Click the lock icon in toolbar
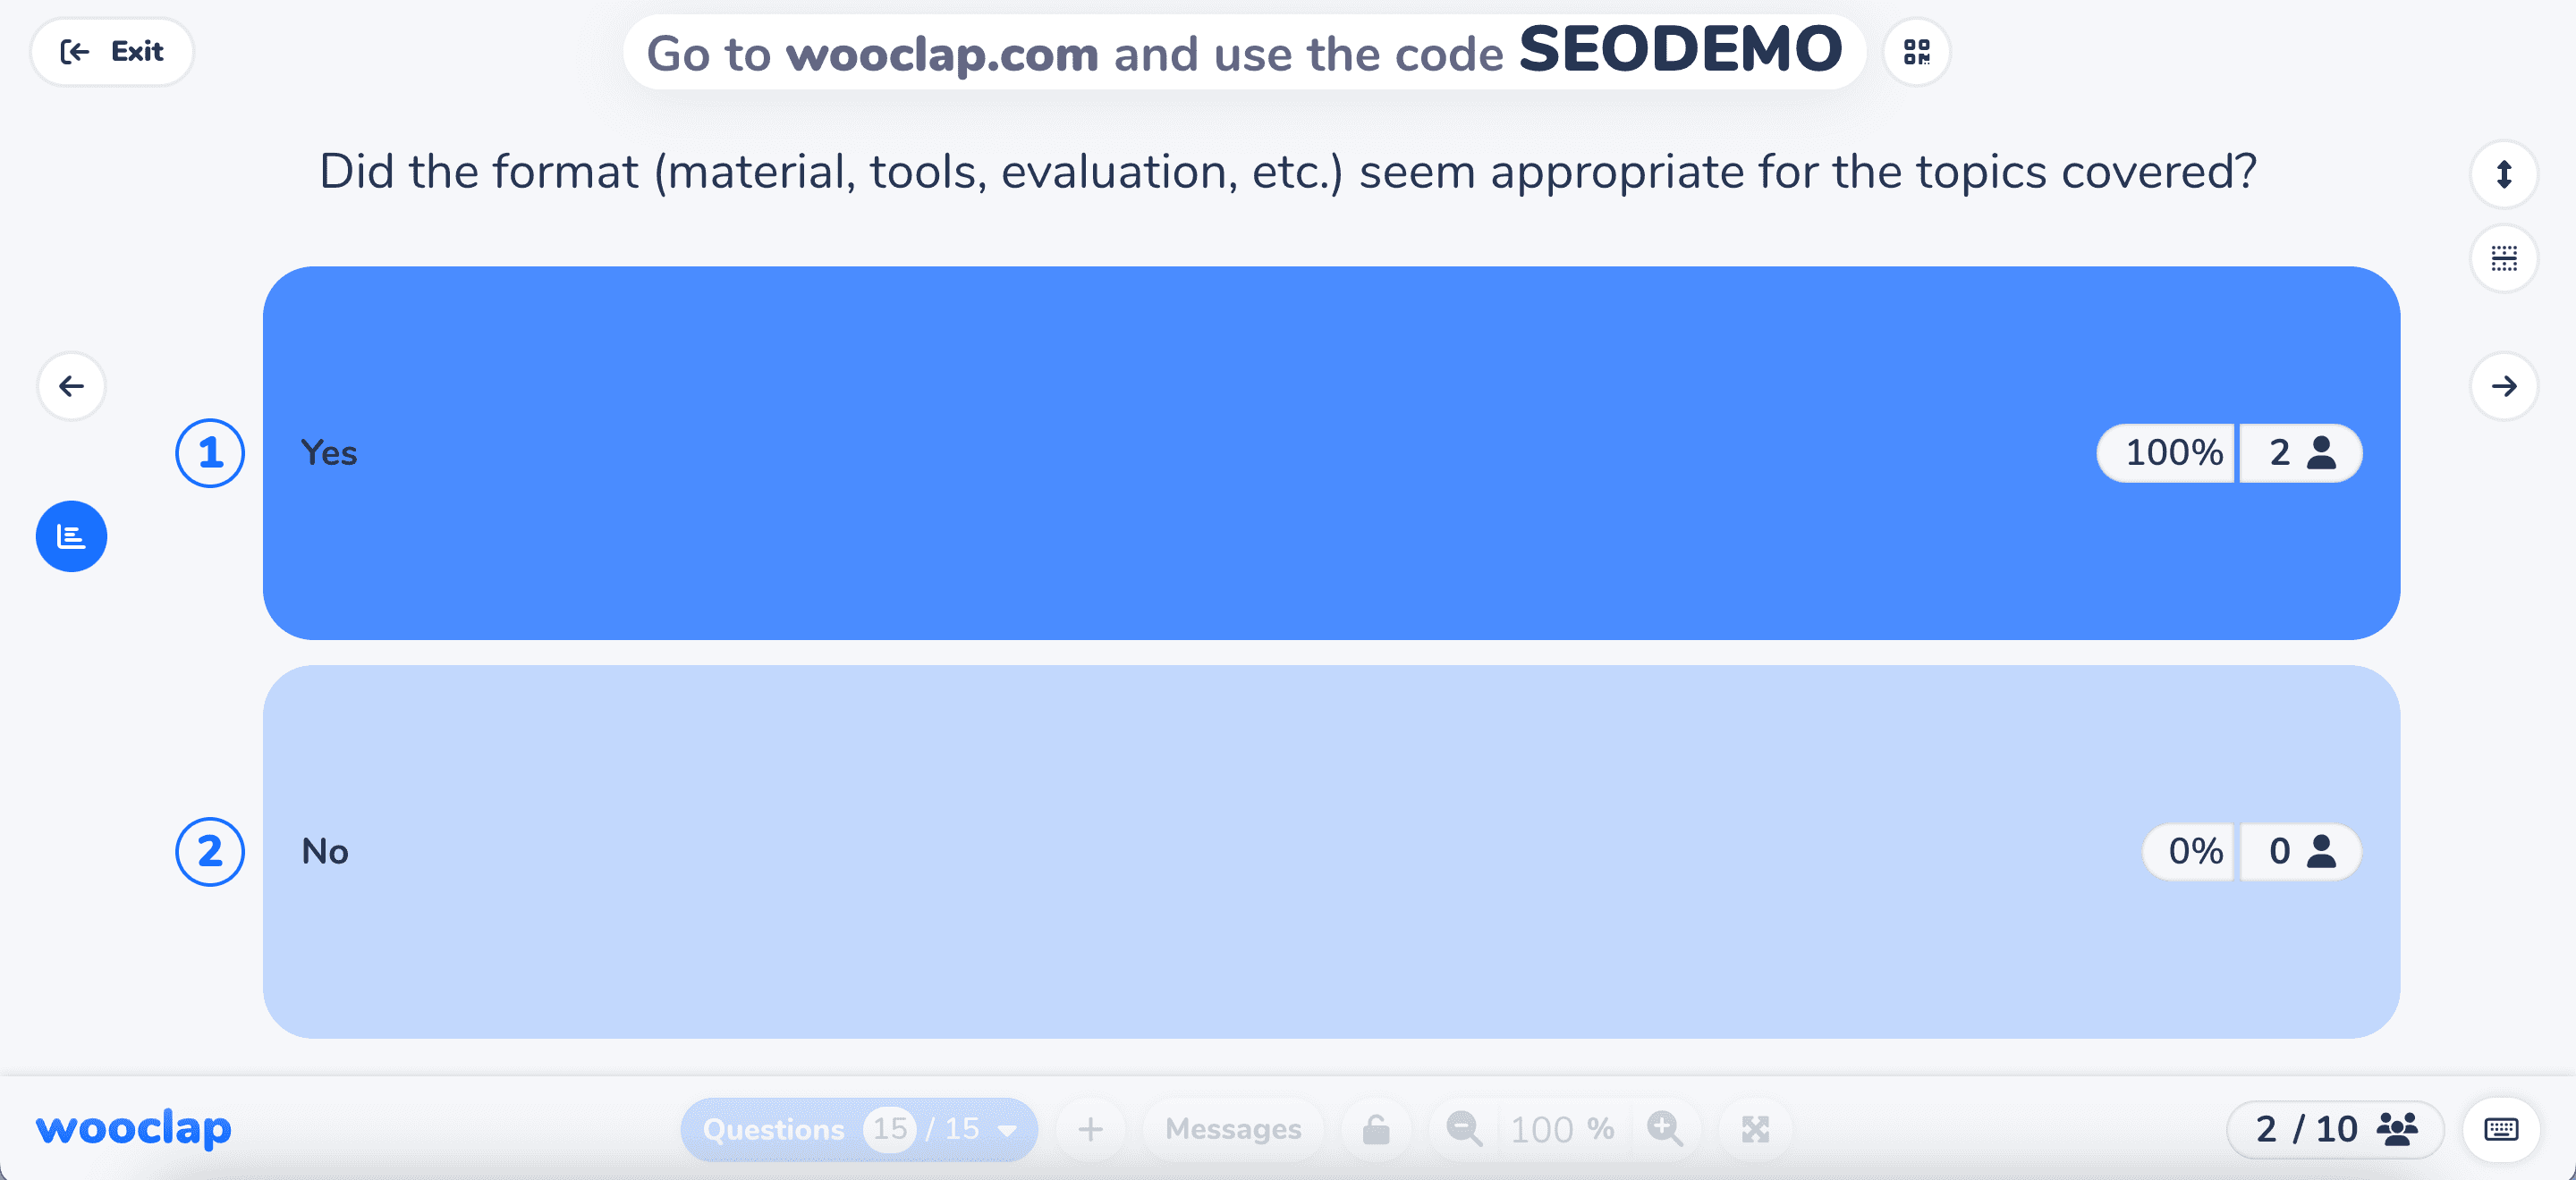 pos(1376,1129)
